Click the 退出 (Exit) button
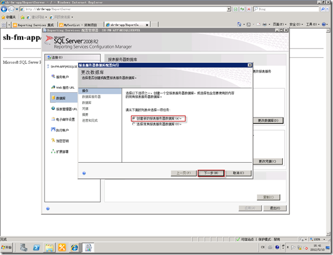Image resolution: width=333 pixels, height=255 pixels. (275, 208)
